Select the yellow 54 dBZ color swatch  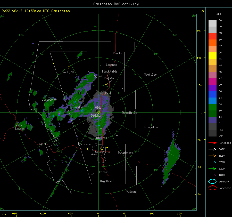coord(212,55)
